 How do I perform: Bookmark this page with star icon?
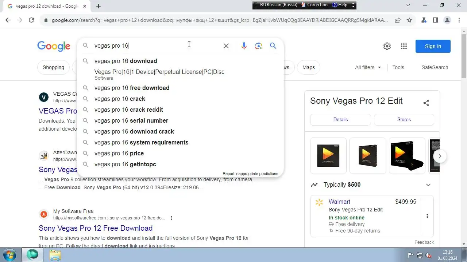(x=409, y=20)
